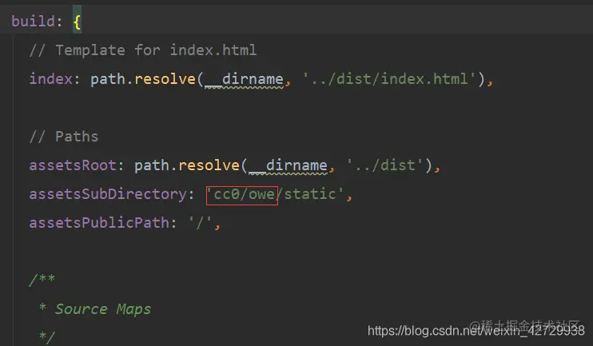Screen dimensions: 593x346
Task: Click 'cc0/owe' in the assetsSubDirectory string
Action: (x=244, y=194)
